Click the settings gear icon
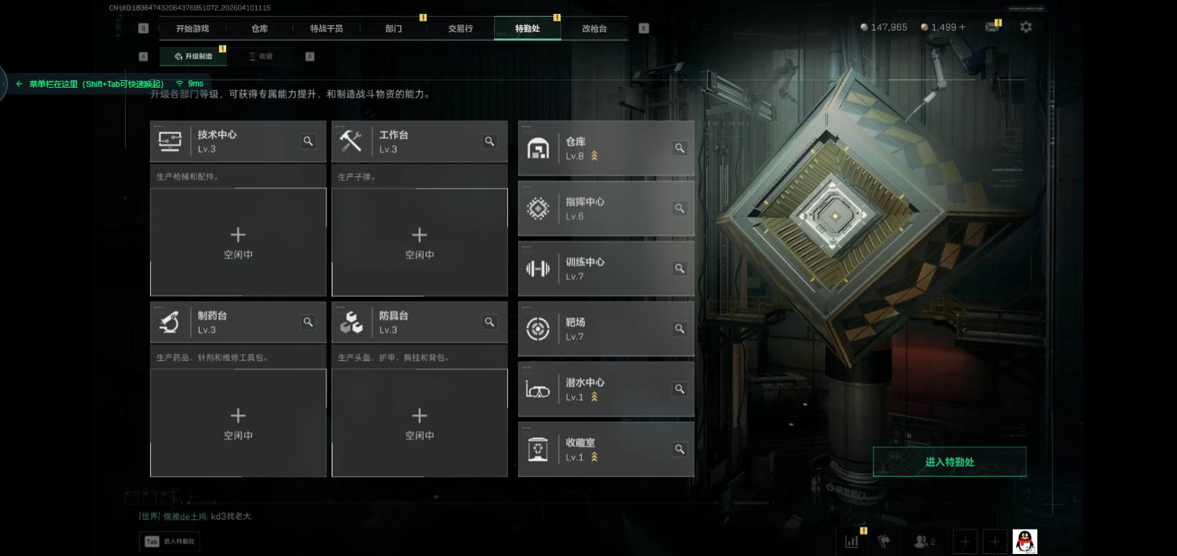The image size is (1177, 556). pos(1026,27)
